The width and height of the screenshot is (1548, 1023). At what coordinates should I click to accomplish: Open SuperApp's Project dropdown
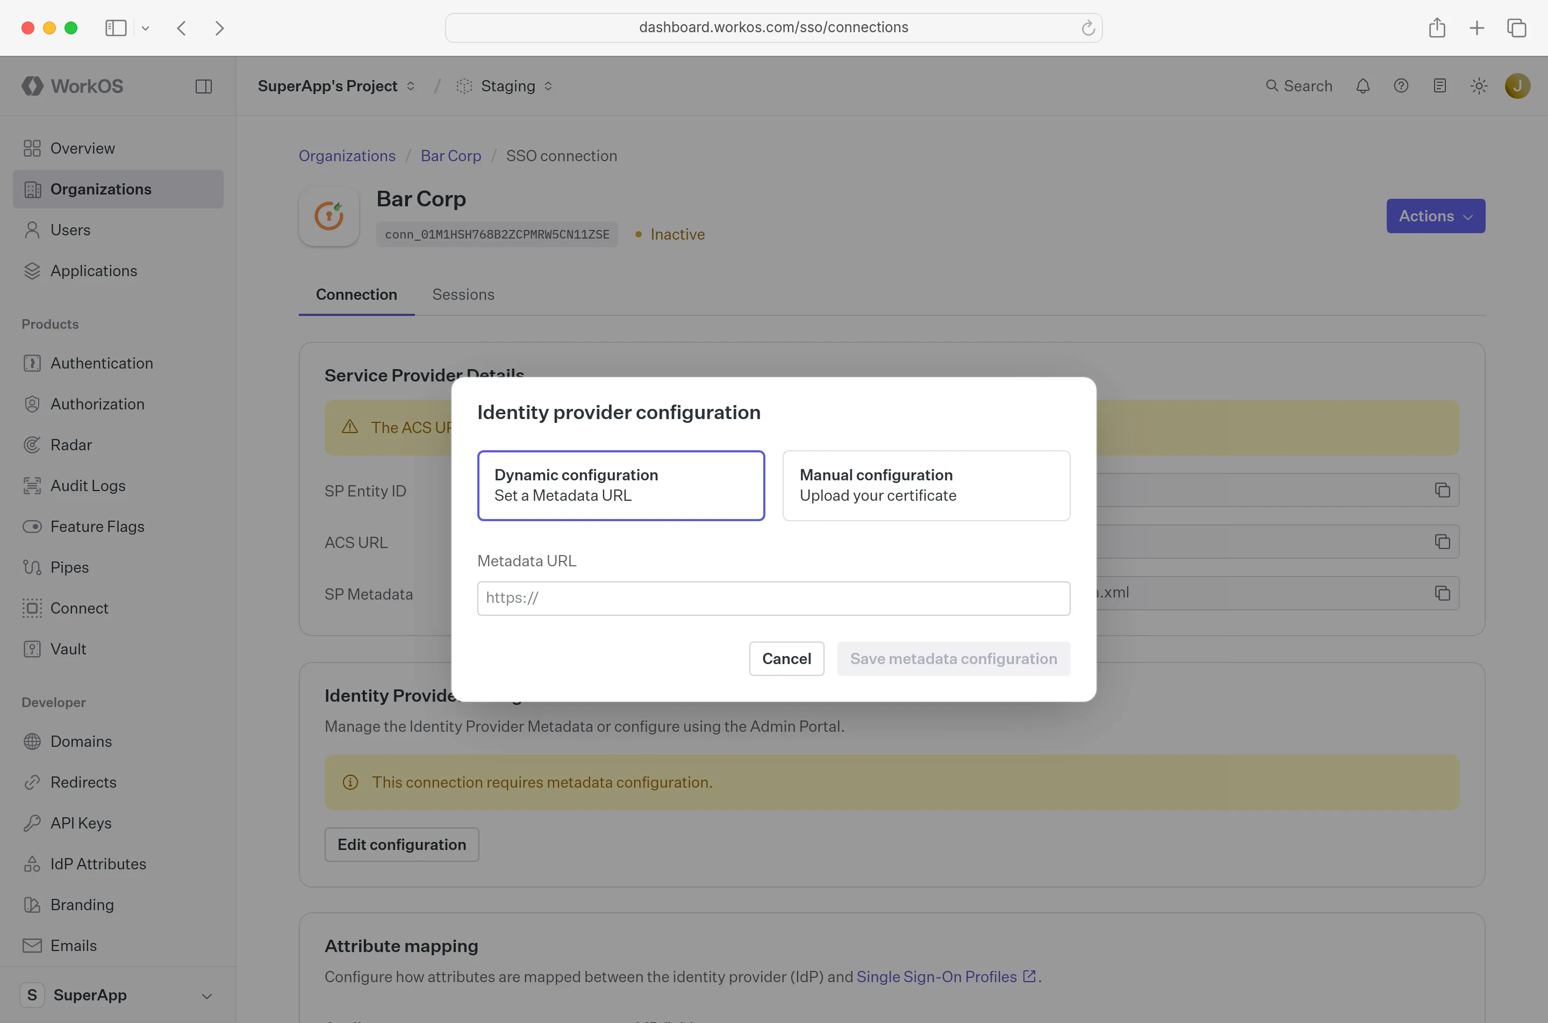click(x=336, y=86)
